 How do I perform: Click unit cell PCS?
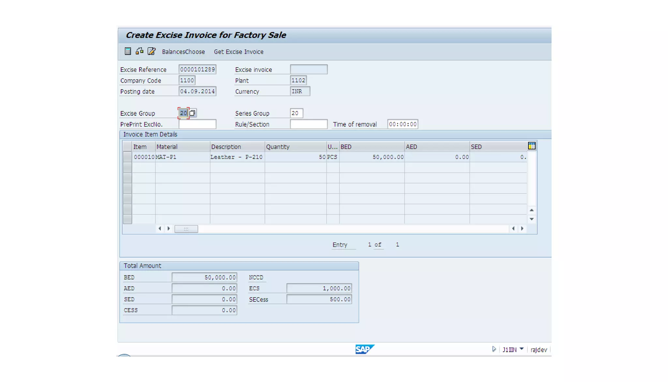[x=333, y=157]
